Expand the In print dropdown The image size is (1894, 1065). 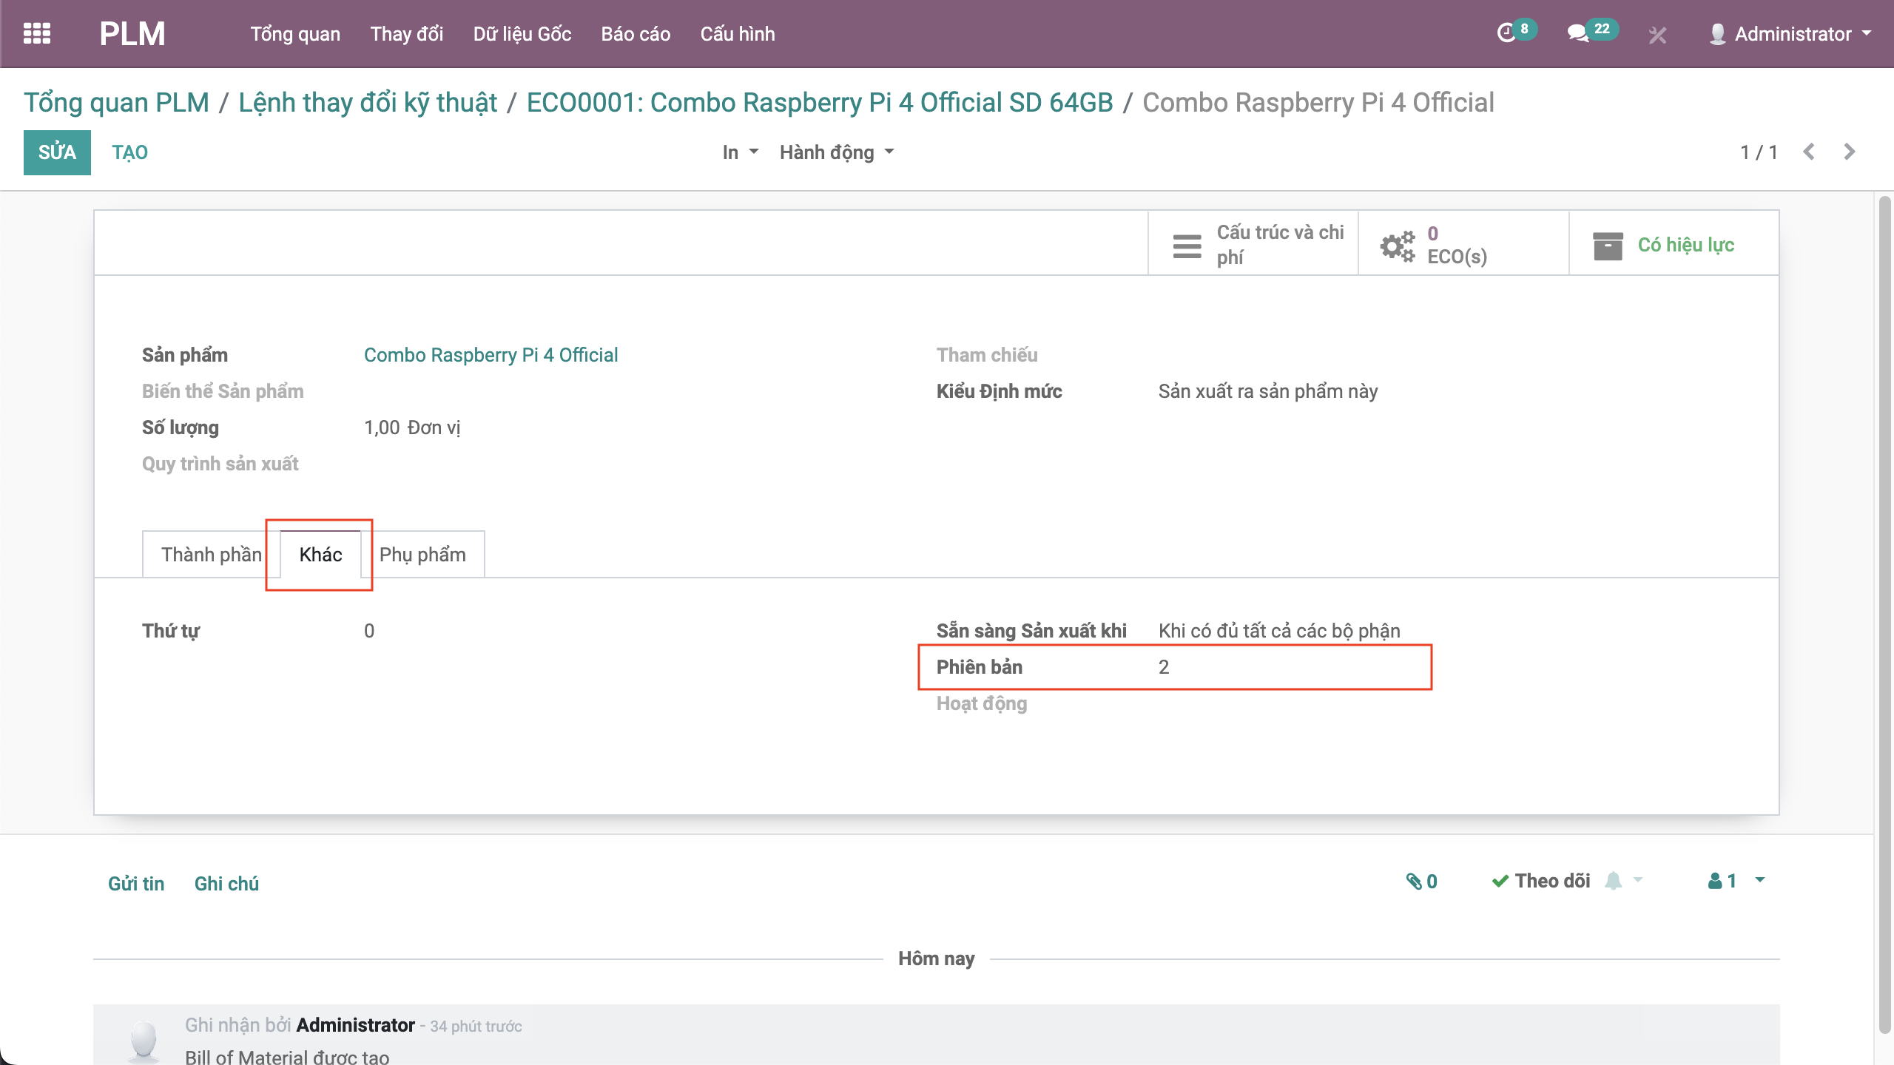[740, 152]
